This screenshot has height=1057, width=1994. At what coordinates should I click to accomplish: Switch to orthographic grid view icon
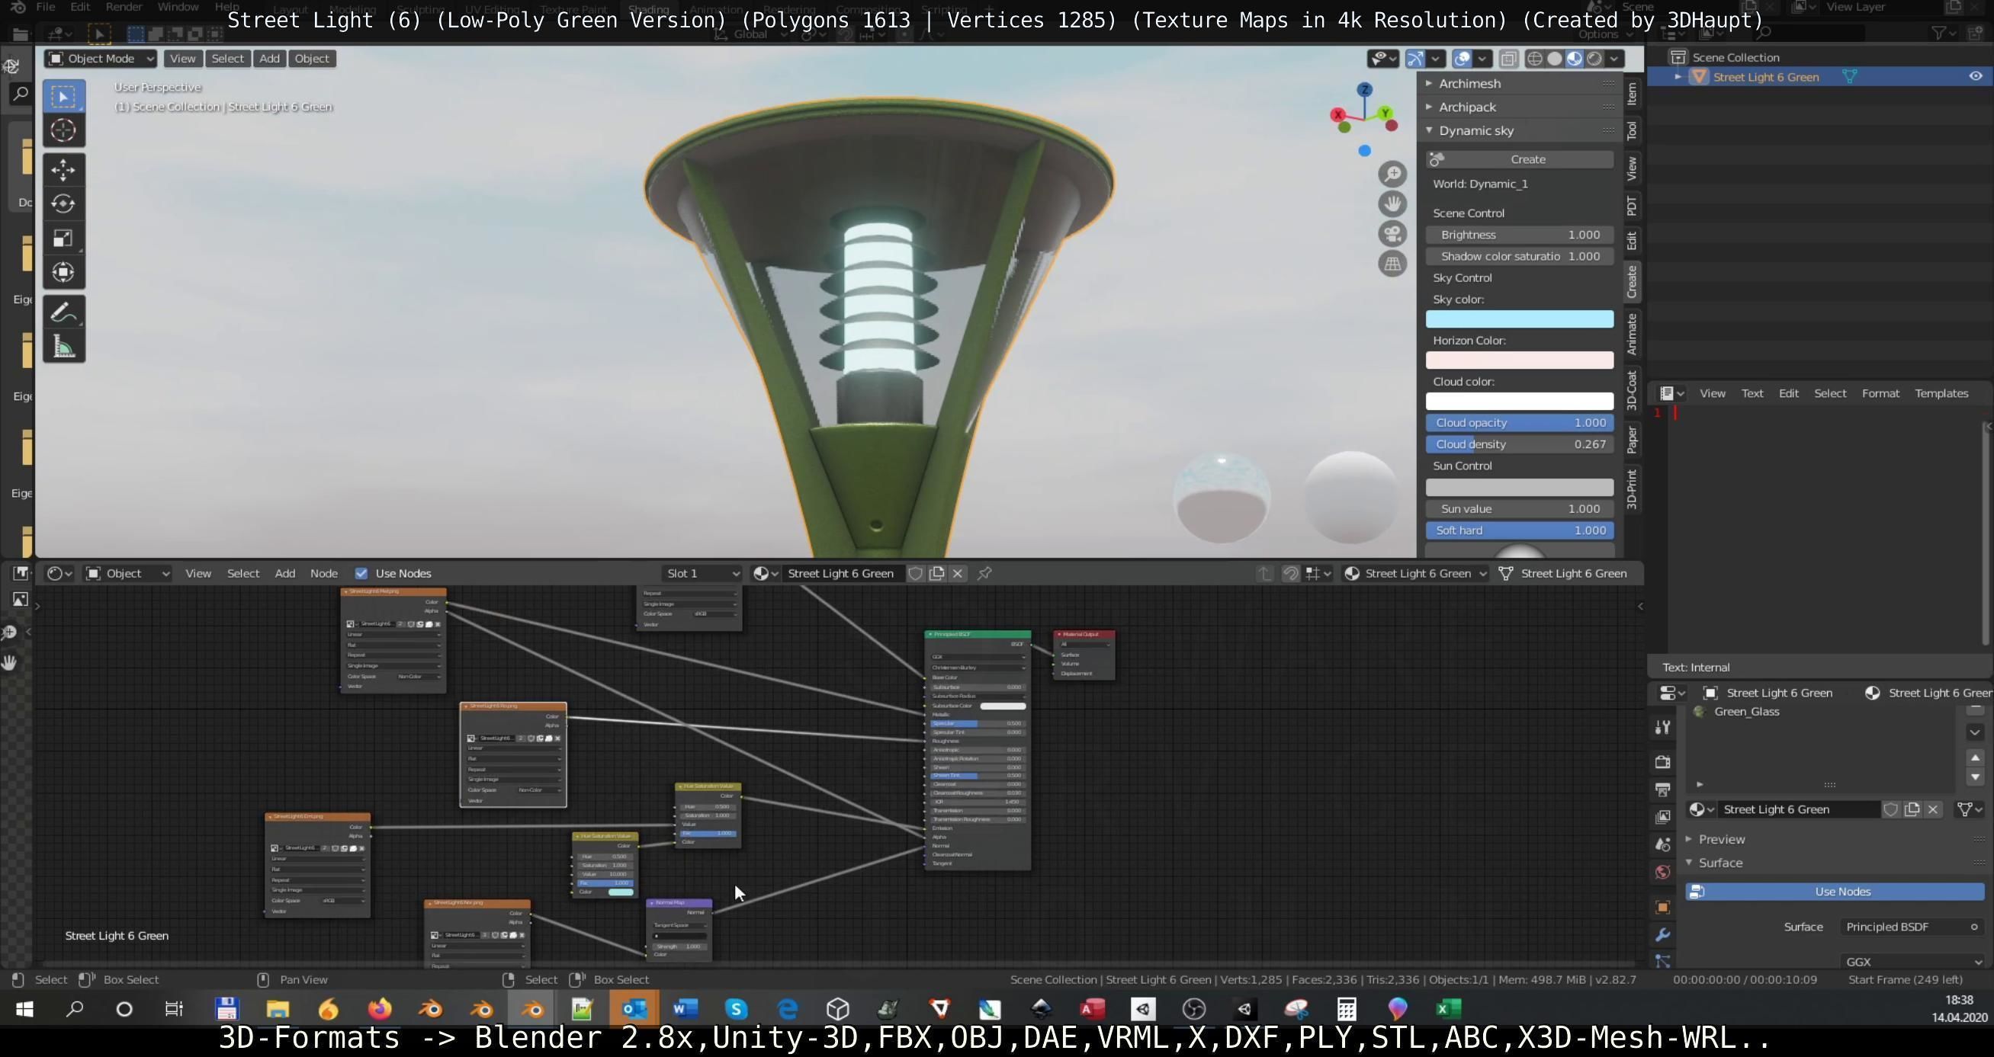1392,264
